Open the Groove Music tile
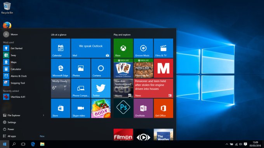This screenshot has width=264, height=148. [x=143, y=48]
